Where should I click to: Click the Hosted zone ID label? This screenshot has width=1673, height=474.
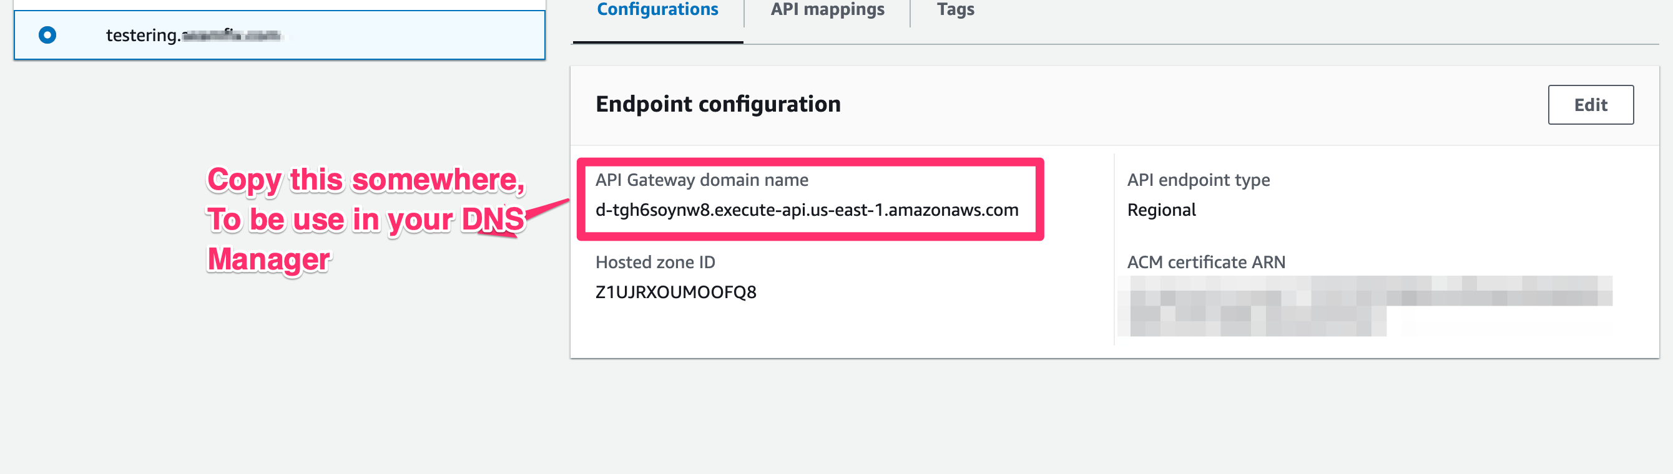(x=655, y=263)
